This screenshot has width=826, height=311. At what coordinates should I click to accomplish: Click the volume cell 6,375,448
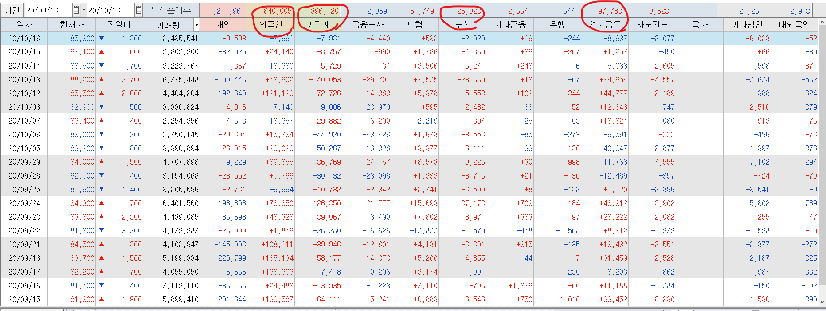point(180,80)
